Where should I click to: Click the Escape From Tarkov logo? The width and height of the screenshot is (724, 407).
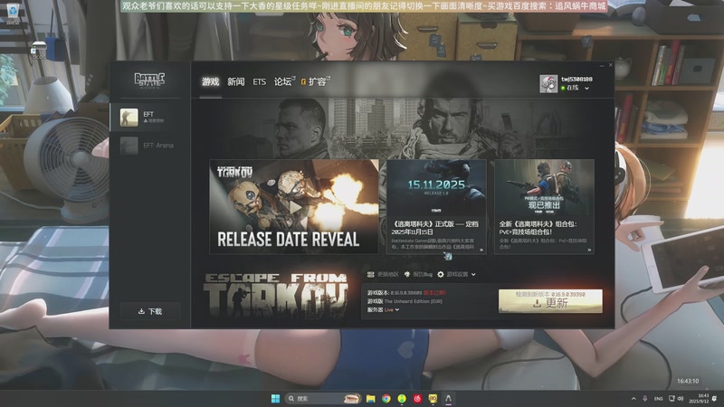[x=276, y=296]
